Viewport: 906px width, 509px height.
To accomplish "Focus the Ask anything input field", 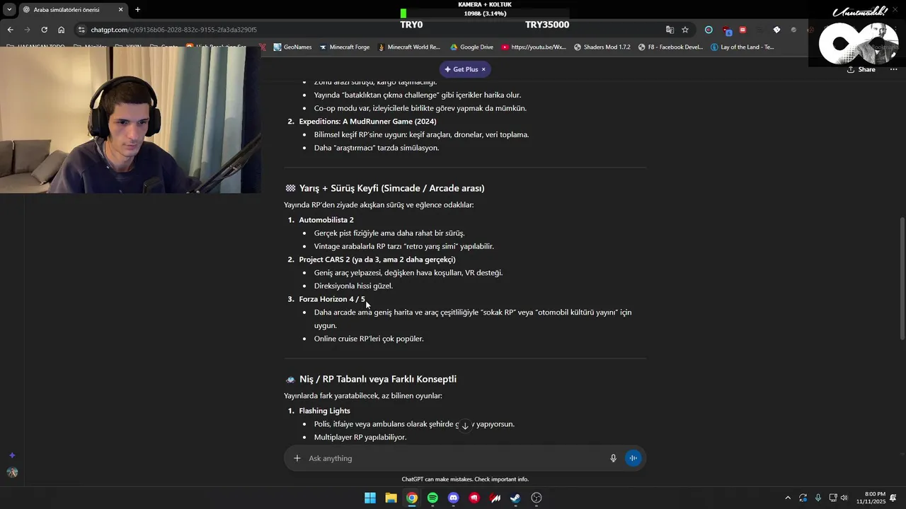I will 453,458.
